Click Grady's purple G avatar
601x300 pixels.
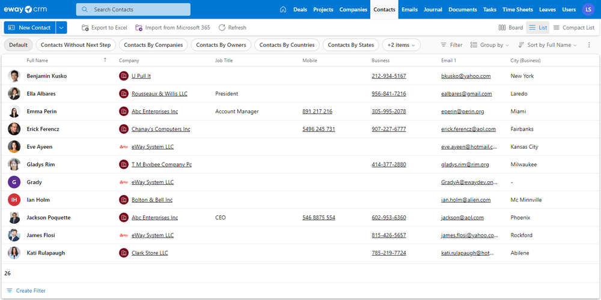(14, 182)
